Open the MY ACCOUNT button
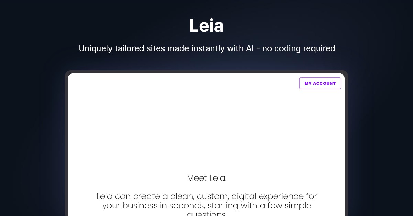Screen dimensions: 413x216 (320, 83)
